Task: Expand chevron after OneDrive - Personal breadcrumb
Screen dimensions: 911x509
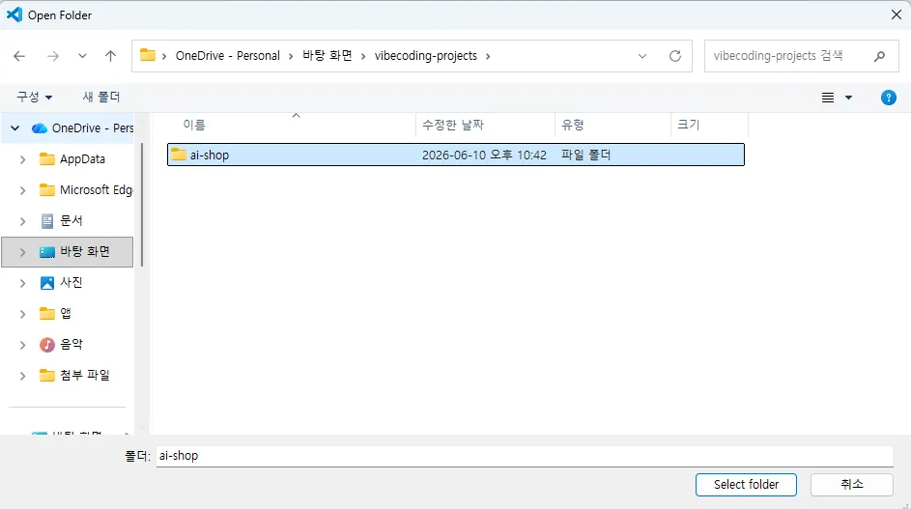Action: pyautogui.click(x=291, y=56)
